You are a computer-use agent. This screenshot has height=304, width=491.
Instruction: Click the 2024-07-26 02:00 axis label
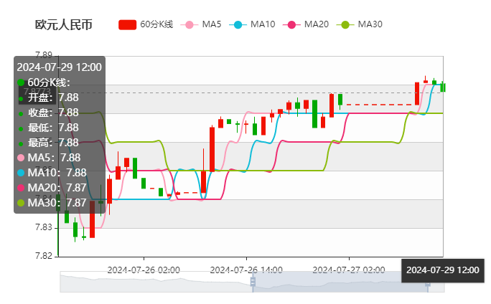144,270
